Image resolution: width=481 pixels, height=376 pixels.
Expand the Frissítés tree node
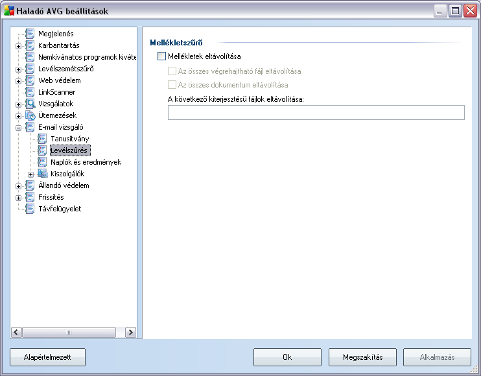[18, 198]
